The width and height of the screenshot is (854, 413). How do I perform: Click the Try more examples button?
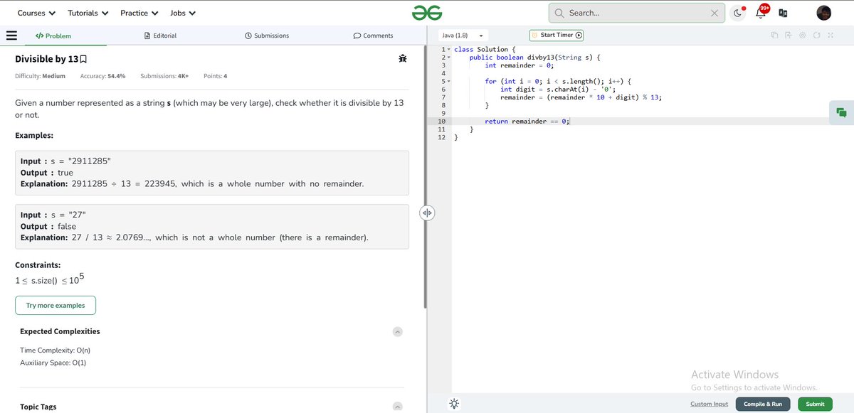55,305
